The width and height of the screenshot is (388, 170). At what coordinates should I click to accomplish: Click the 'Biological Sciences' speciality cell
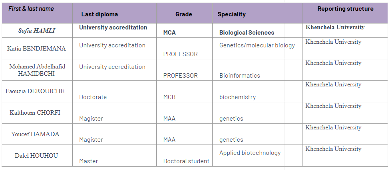click(x=247, y=33)
